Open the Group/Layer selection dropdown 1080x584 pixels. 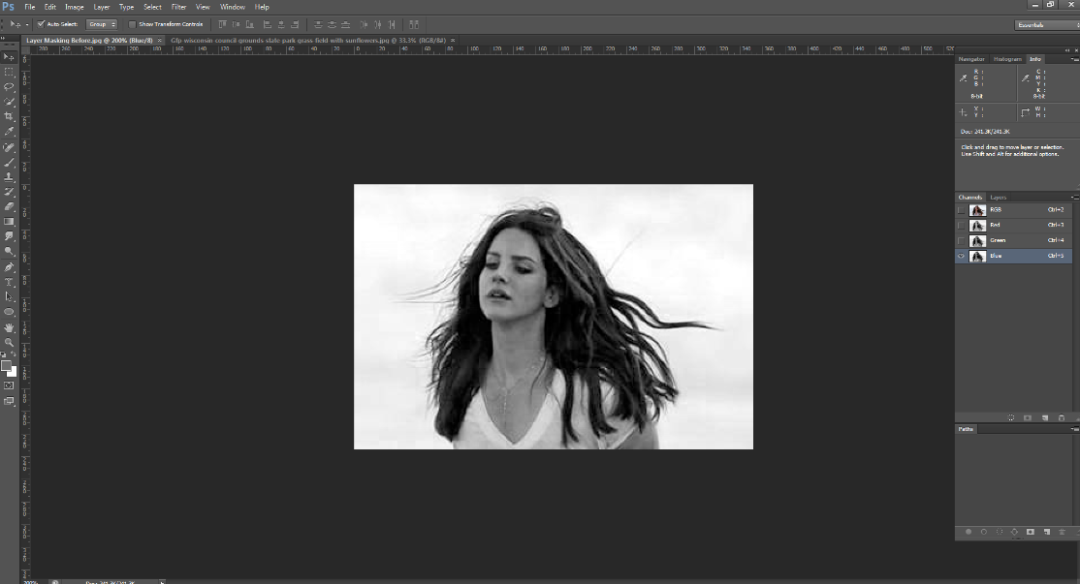pyautogui.click(x=101, y=24)
